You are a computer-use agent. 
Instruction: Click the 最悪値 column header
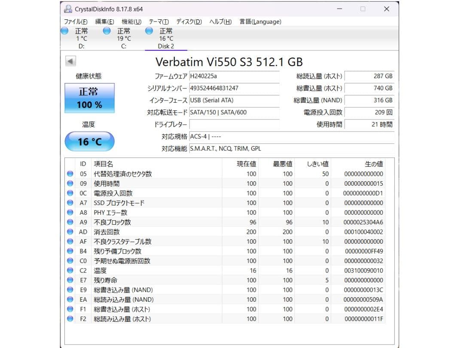pos(276,164)
